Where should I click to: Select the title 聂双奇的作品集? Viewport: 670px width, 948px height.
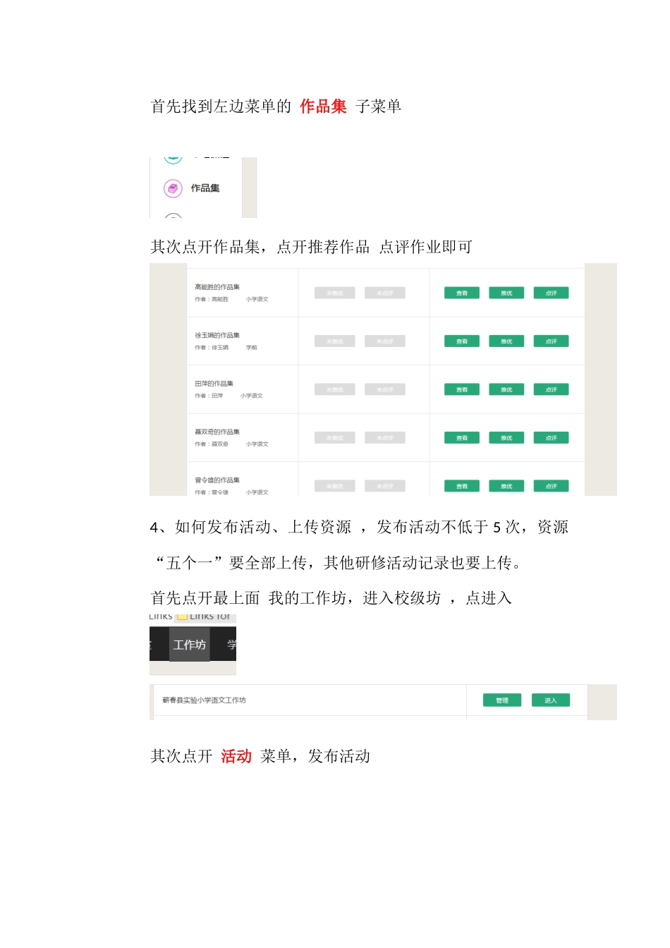(x=217, y=432)
